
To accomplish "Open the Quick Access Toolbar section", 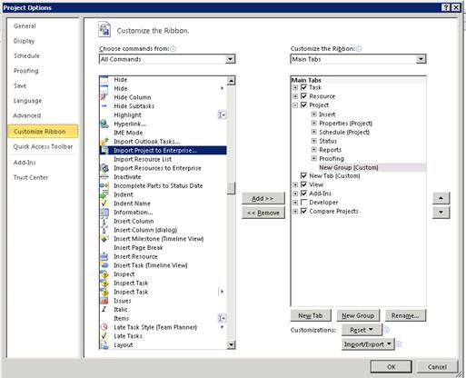I will tap(43, 146).
